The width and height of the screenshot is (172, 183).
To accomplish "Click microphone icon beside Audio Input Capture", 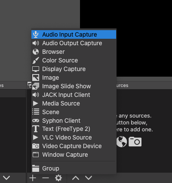I will tap(36, 34).
